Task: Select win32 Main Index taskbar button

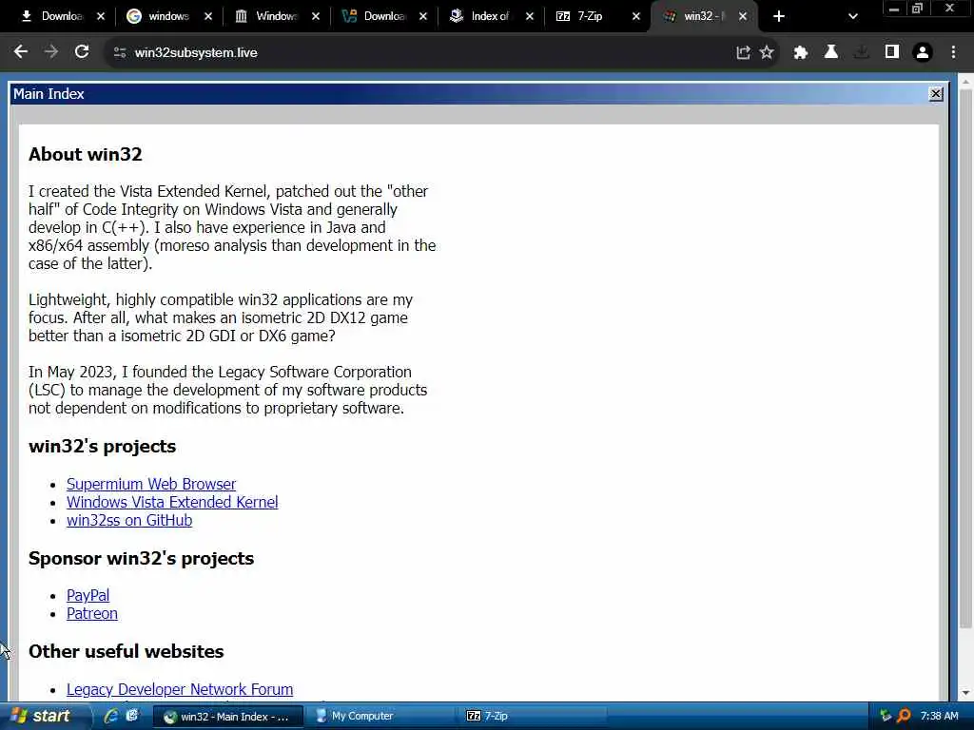Action: 227,717
